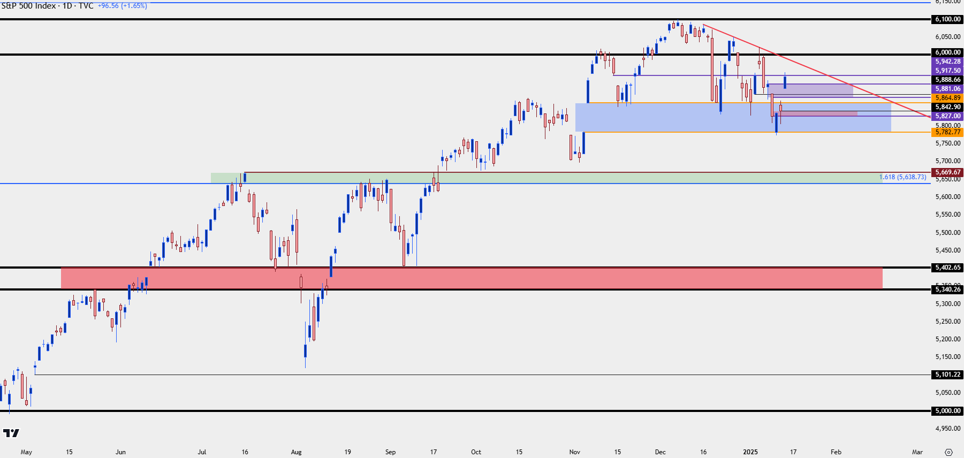Select the 5,200.00 axis price
The image size is (964, 458).
(948, 339)
